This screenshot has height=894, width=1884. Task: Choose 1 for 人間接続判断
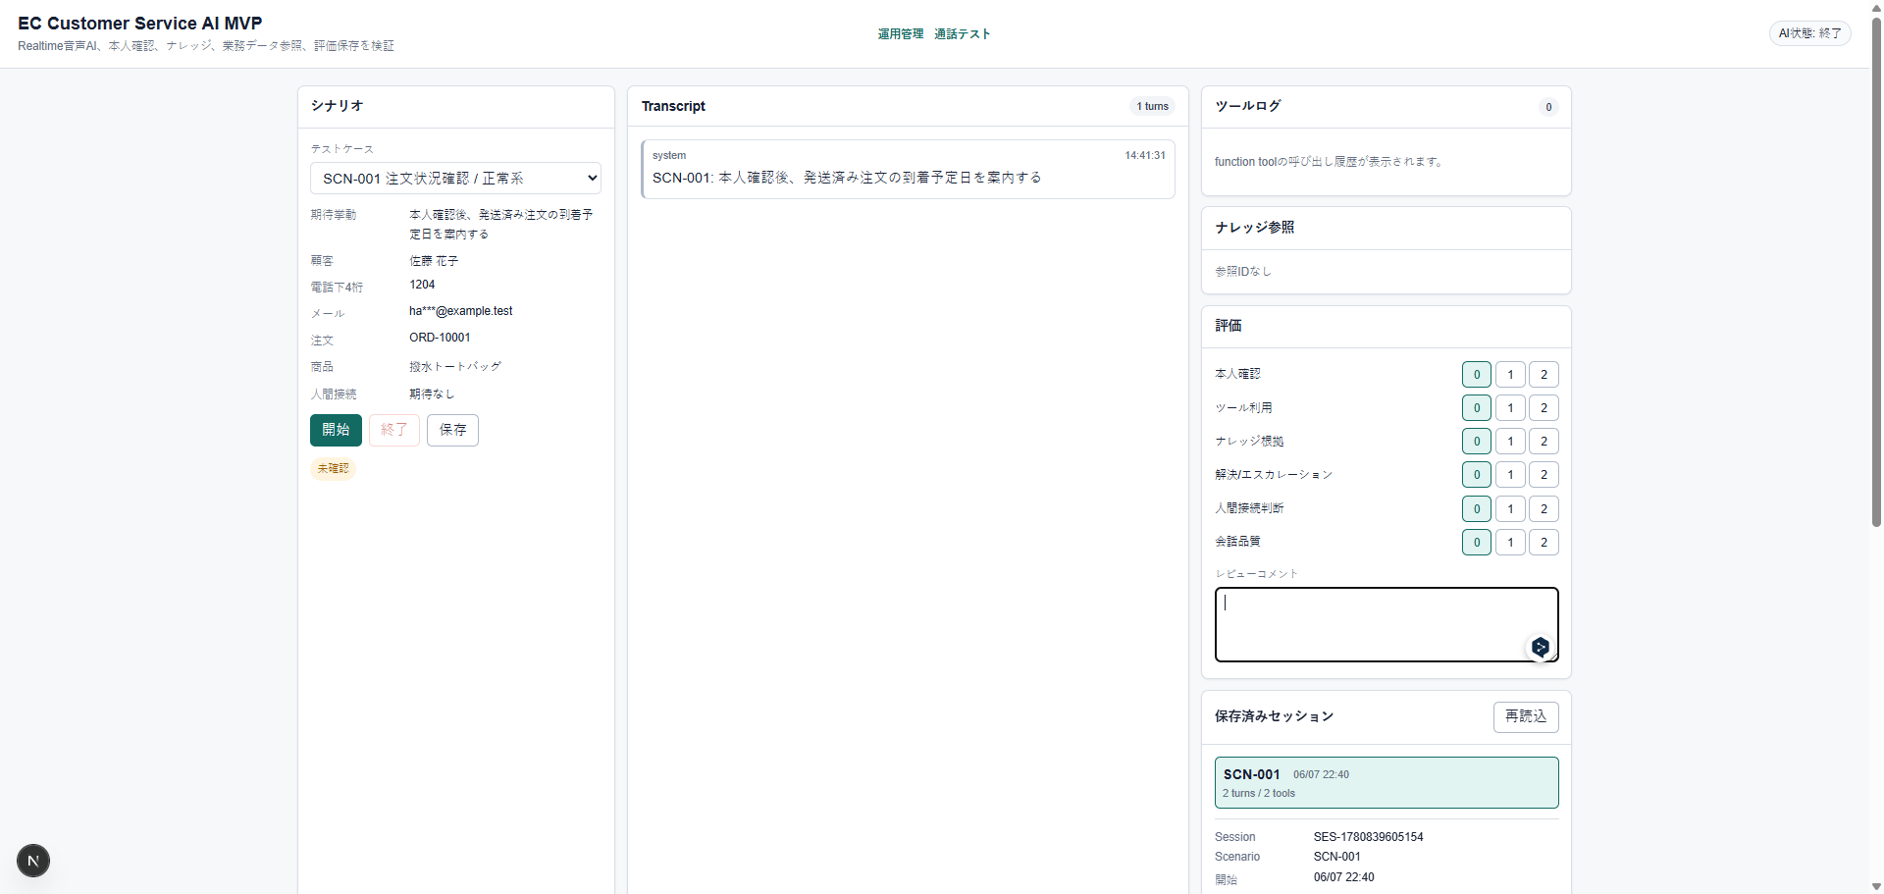point(1510,508)
